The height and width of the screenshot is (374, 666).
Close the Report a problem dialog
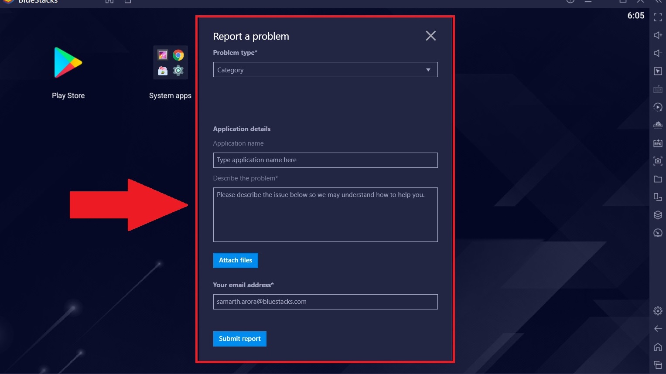430,36
